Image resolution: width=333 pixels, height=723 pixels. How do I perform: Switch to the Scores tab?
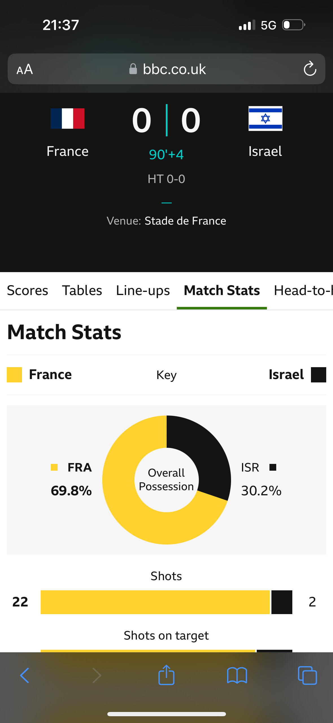pyautogui.click(x=27, y=291)
